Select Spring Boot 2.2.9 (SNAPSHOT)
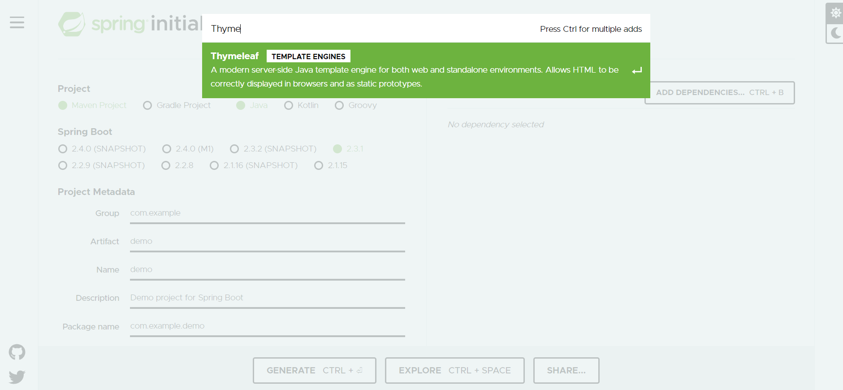 [102, 165]
